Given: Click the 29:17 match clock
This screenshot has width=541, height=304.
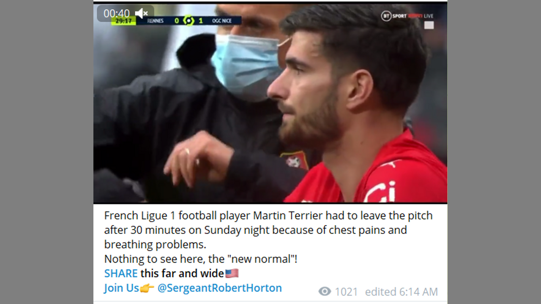Looking at the screenshot, I should (x=123, y=21).
